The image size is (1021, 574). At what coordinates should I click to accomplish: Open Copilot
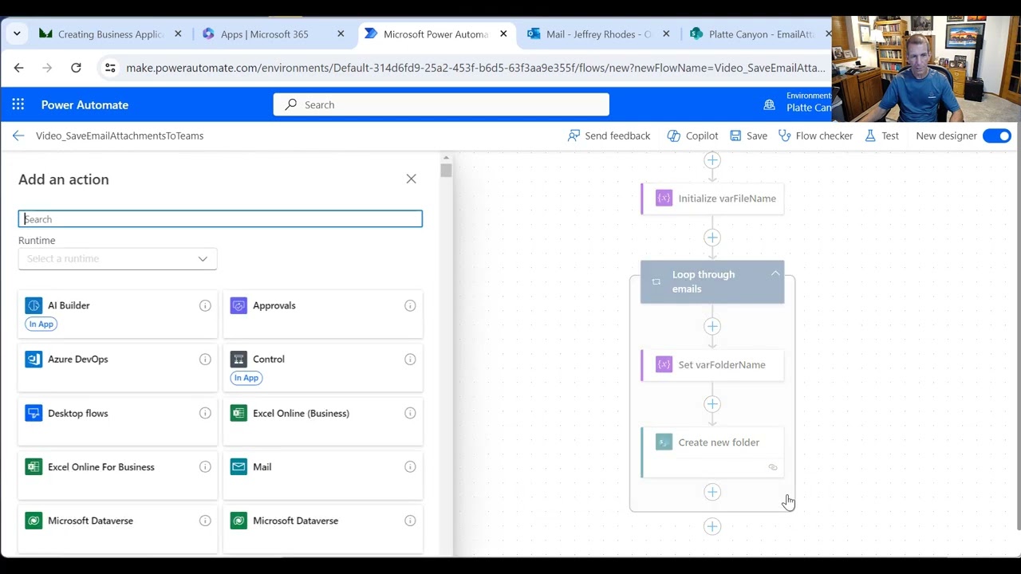(x=692, y=136)
